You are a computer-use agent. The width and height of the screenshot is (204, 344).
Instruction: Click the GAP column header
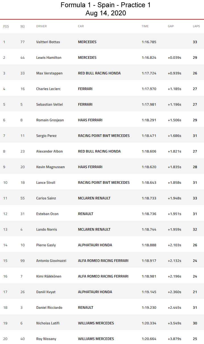click(x=171, y=26)
